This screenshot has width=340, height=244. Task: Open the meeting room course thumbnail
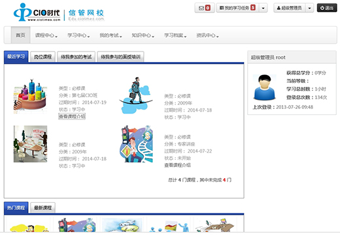click(30, 144)
